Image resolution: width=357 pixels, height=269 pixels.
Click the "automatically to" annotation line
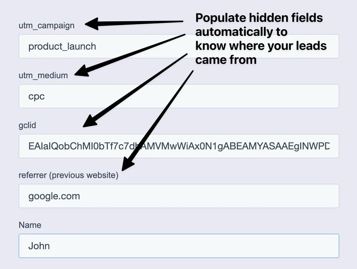click(x=241, y=32)
